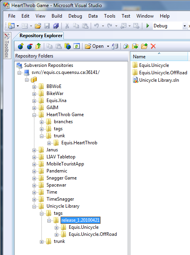Click the export folder green arrow icon

[x=135, y=47]
